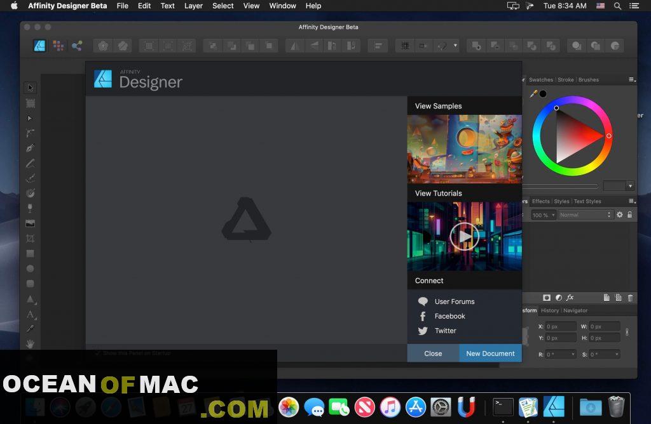Select the Pencil tool
Screen dimensions: 651x424
pos(31,163)
